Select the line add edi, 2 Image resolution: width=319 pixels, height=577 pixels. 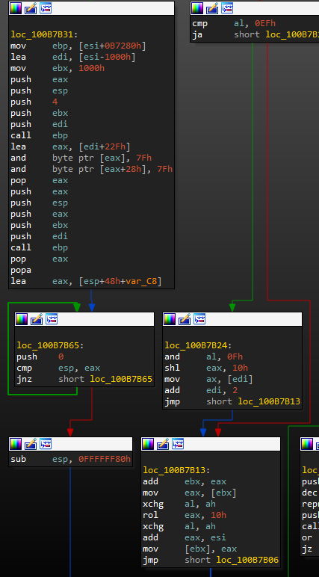tap(201, 390)
